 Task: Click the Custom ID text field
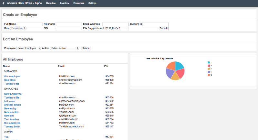(155, 24)
